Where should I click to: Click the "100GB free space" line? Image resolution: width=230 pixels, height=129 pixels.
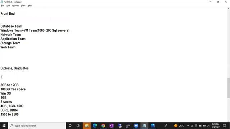13,89
